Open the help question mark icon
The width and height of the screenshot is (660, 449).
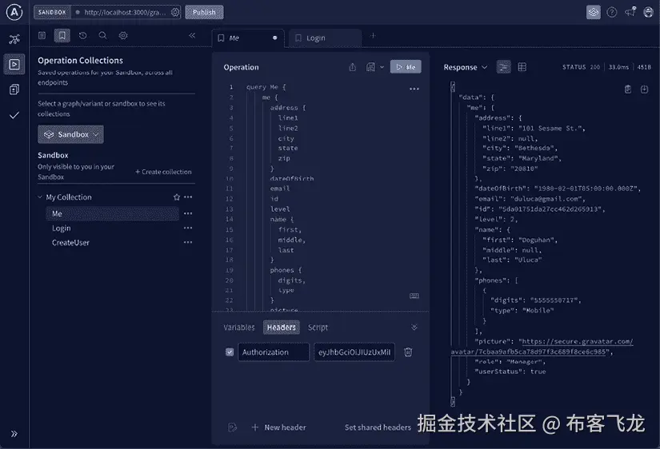click(x=611, y=12)
